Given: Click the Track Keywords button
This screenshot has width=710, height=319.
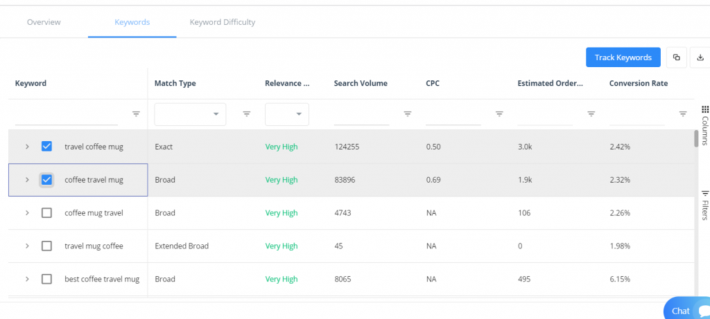Looking at the screenshot, I should tap(623, 57).
